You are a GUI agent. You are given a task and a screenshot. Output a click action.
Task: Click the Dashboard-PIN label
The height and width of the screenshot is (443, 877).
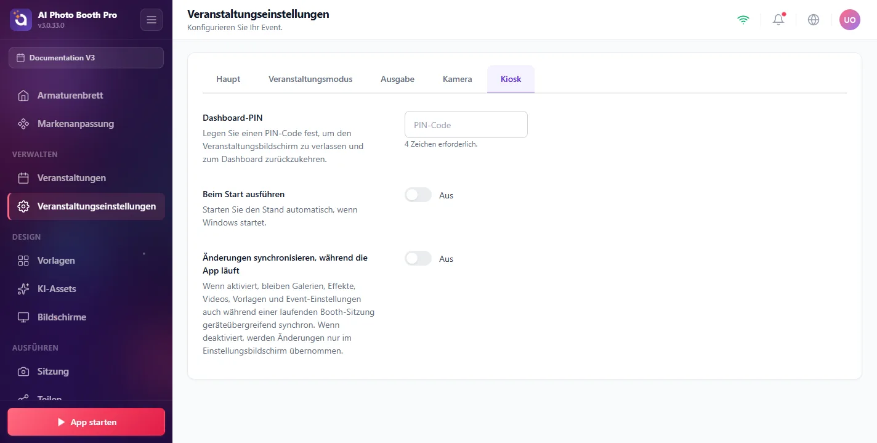pos(233,117)
